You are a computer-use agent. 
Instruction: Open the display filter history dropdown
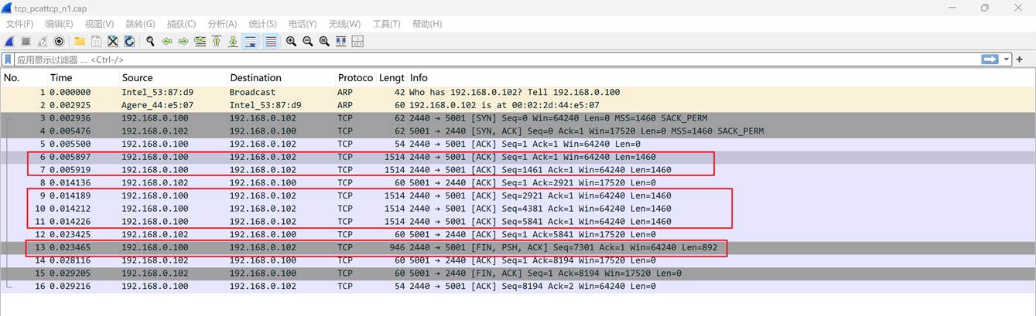1007,59
